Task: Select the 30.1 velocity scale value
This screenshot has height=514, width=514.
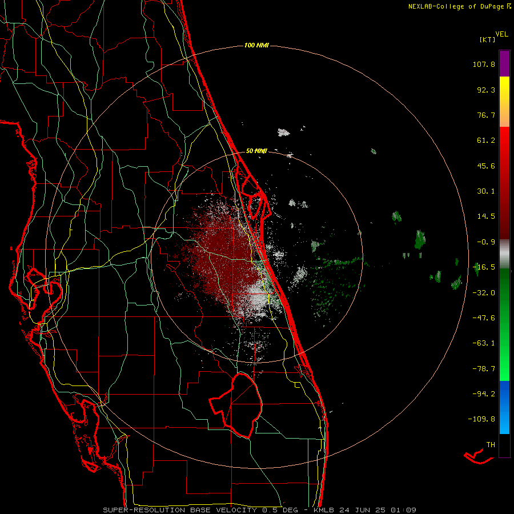Action: tap(486, 191)
